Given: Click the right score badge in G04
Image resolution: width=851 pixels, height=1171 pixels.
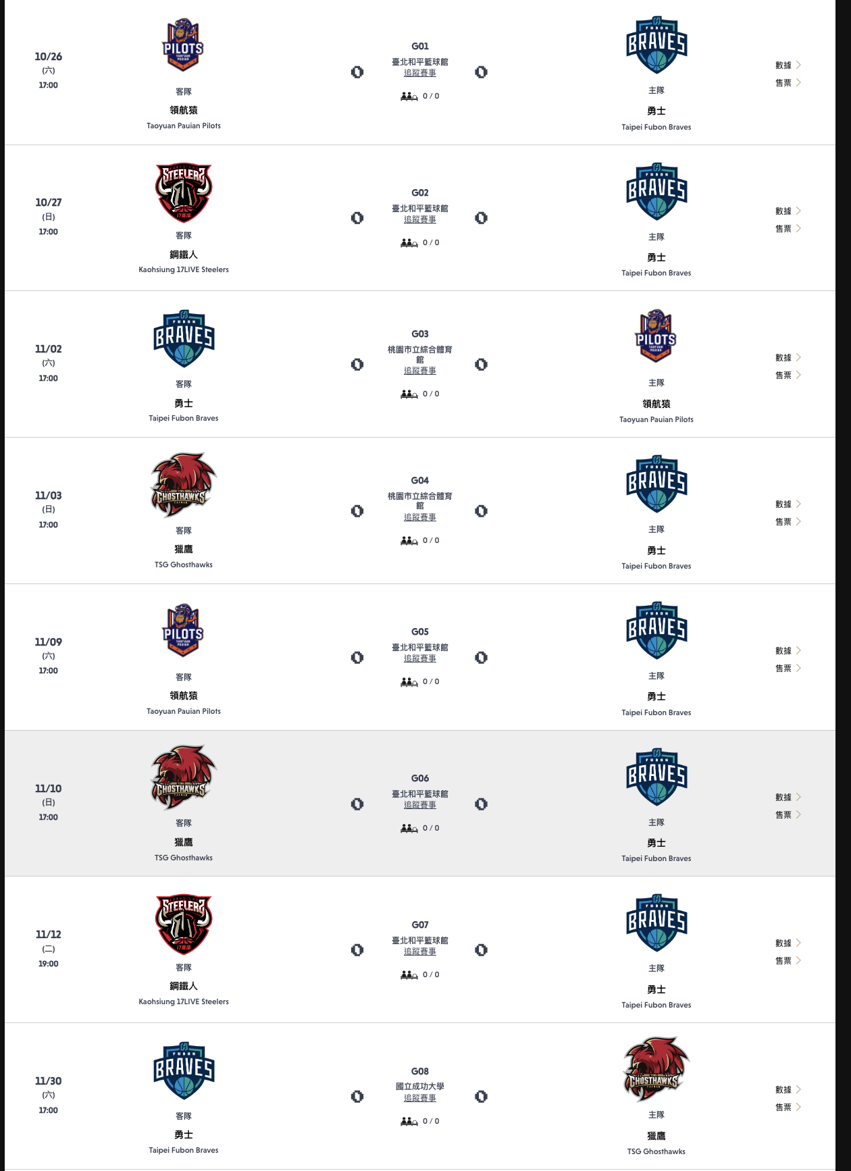Looking at the screenshot, I should pos(481,511).
